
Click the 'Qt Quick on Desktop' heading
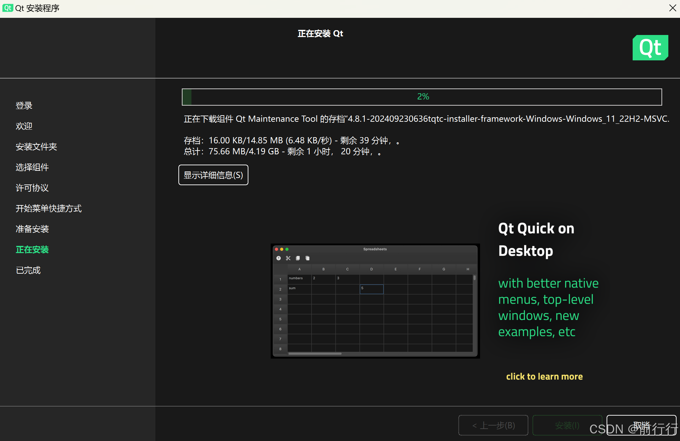pyautogui.click(x=536, y=240)
